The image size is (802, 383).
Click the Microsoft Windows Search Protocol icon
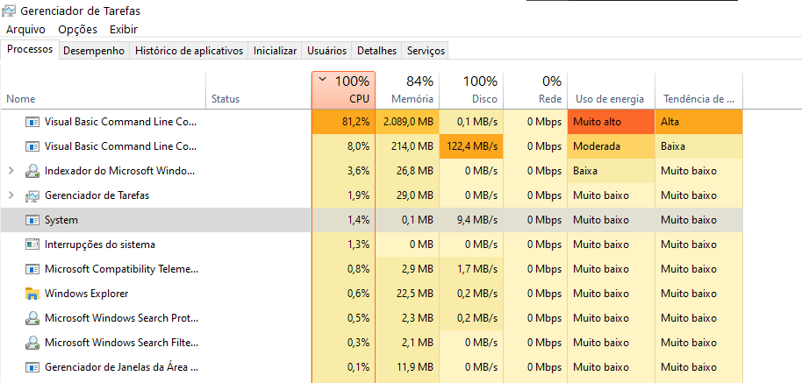click(32, 318)
